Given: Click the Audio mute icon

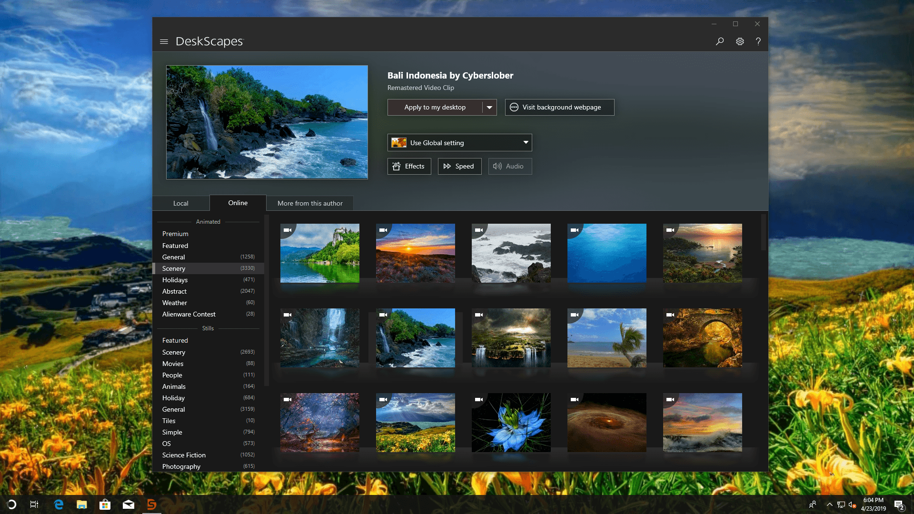Looking at the screenshot, I should tap(497, 166).
